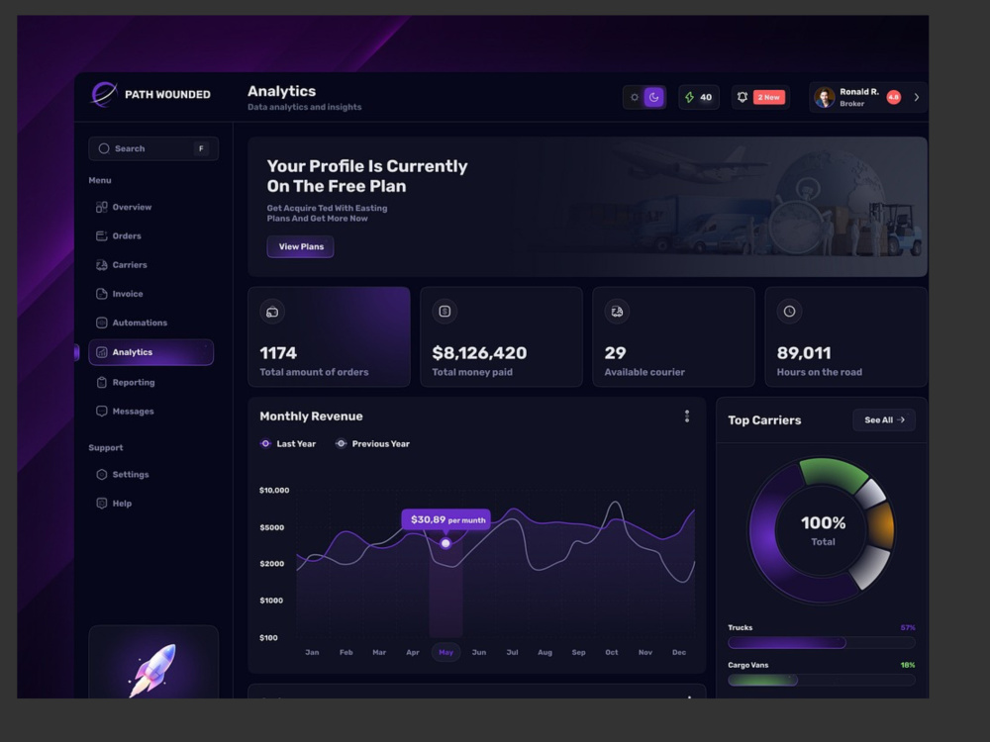Image resolution: width=990 pixels, height=742 pixels.
Task: Open the Settings support item
Action: [150, 475]
